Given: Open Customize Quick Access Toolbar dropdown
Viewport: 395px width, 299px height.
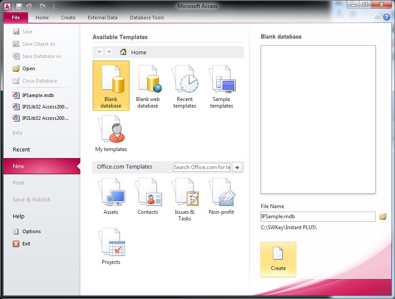Looking at the screenshot, I should [57, 7].
